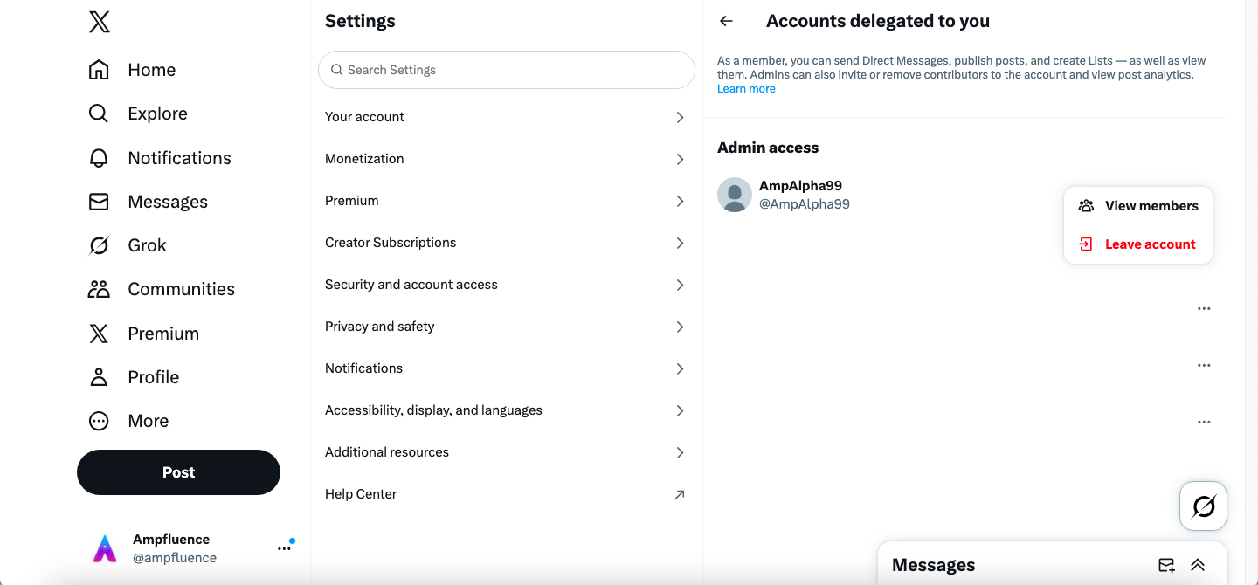Viewport: 1258px width, 585px height.
Task: Follow the Learn more link
Action: tap(746, 89)
